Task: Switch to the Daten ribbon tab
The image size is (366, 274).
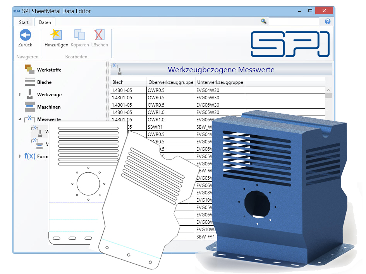Action: click(x=45, y=22)
